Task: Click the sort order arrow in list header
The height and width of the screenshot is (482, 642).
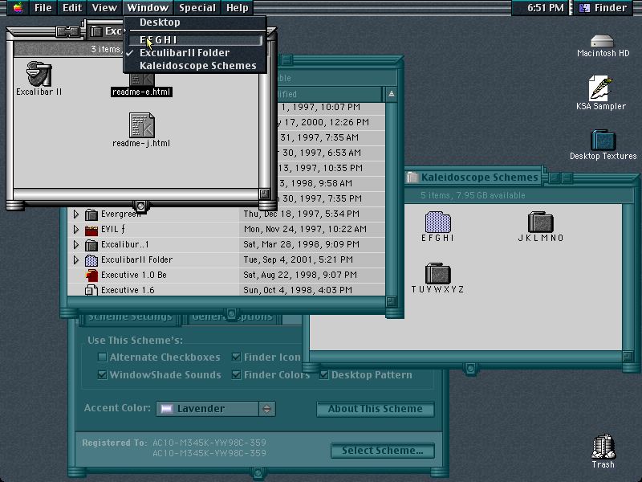Action: pos(391,94)
